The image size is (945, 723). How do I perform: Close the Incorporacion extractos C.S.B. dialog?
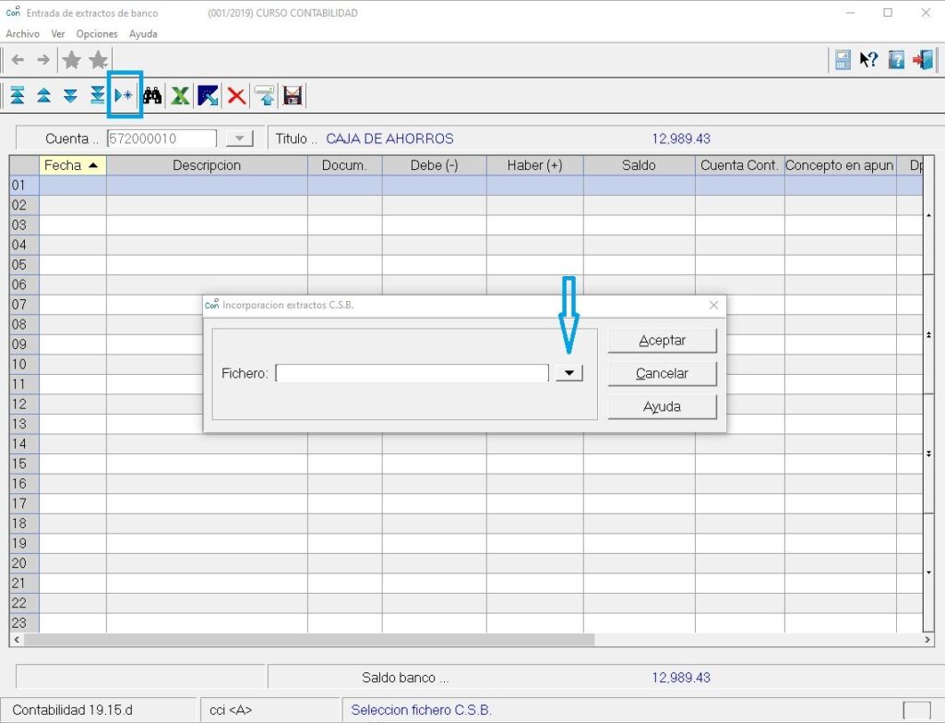(x=713, y=305)
